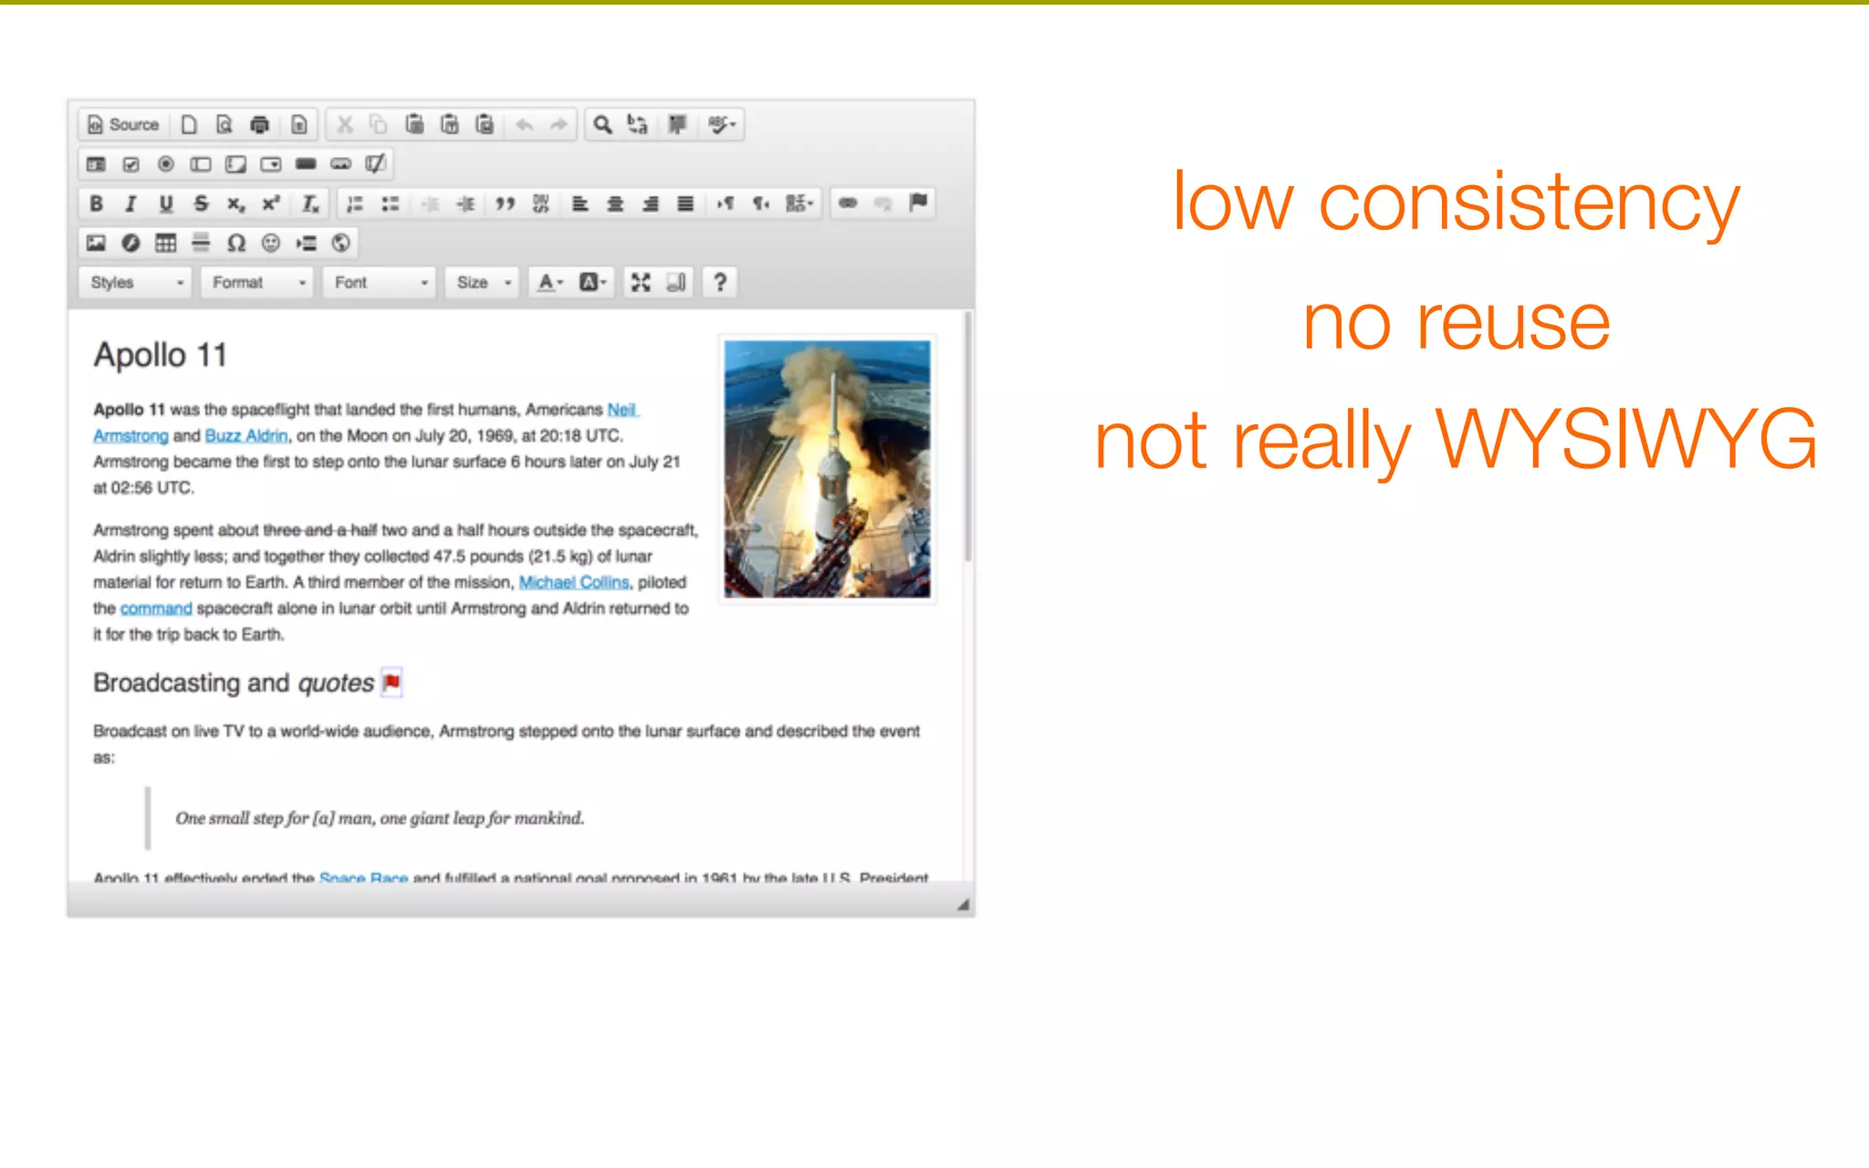This screenshot has height=1168, width=1869.
Task: Open the Text Color picker
Action: pos(549,283)
